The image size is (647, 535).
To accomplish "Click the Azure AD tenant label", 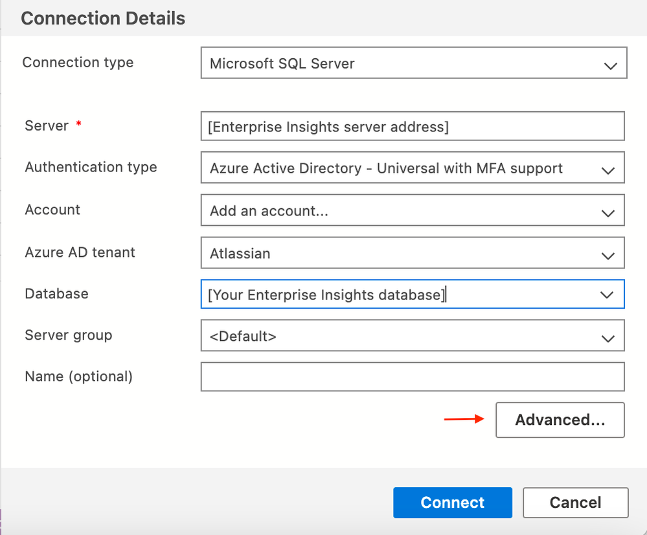I will click(80, 252).
